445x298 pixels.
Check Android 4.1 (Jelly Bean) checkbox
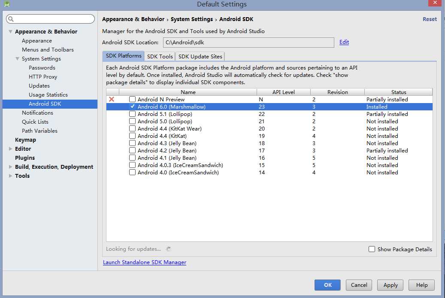[x=132, y=158]
